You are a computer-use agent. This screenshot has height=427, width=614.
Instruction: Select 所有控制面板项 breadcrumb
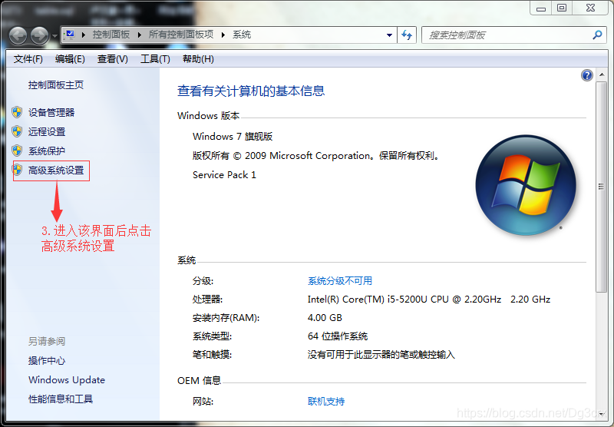[x=181, y=35]
